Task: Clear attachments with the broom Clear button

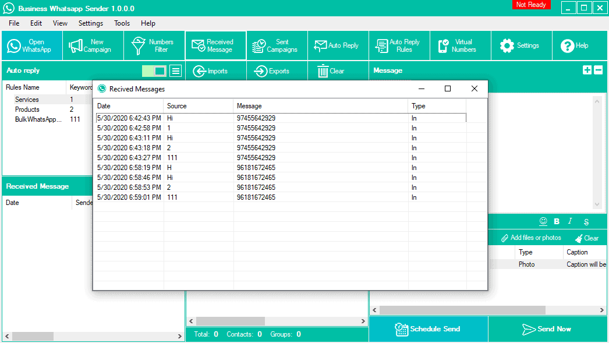Action: [587, 238]
